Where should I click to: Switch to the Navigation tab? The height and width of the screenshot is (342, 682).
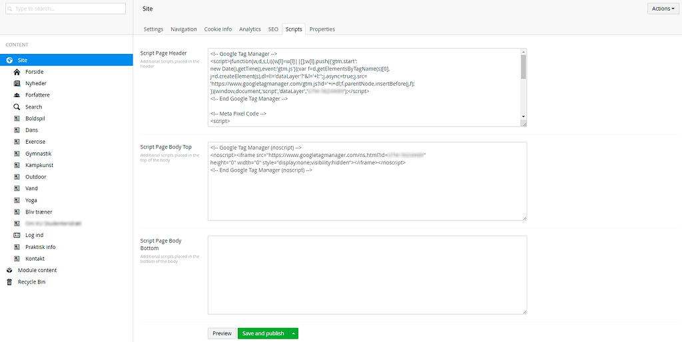(184, 29)
